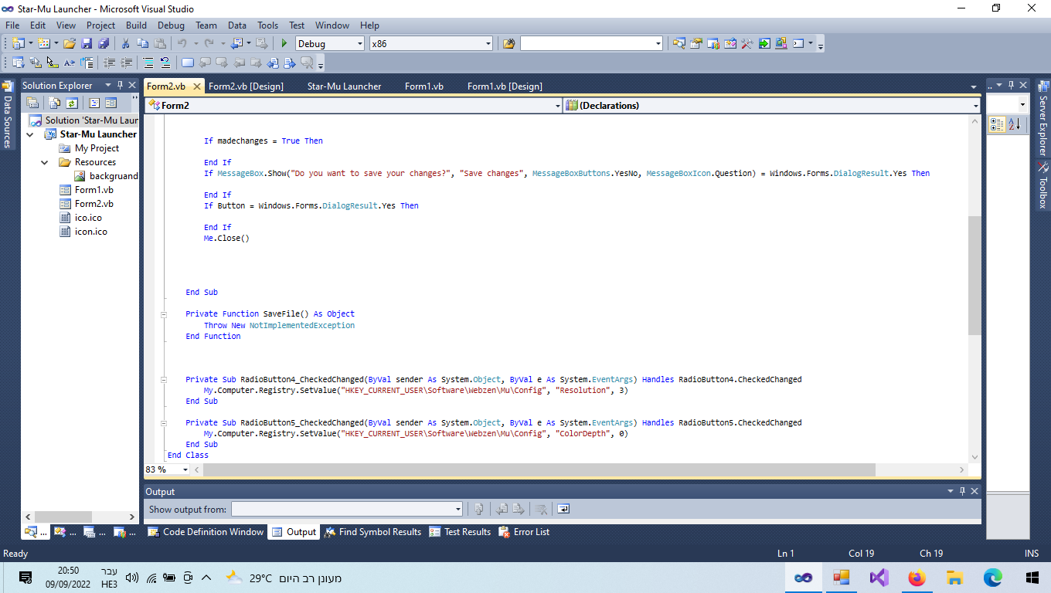Screen dimensions: 1051x593
Task: Select Form2.vb in Solution Explorer
Action: [x=94, y=204]
